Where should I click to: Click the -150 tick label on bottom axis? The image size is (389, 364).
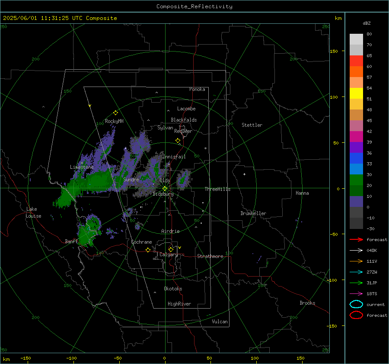pos(26,358)
